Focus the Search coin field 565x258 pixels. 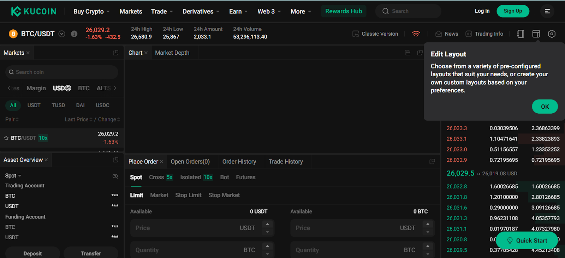62,72
